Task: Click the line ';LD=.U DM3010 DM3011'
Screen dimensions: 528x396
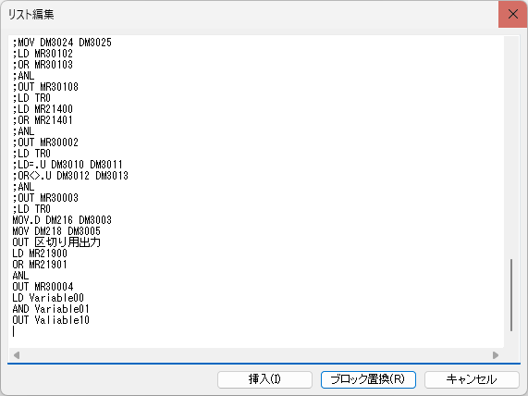Action: pyautogui.click(x=68, y=165)
